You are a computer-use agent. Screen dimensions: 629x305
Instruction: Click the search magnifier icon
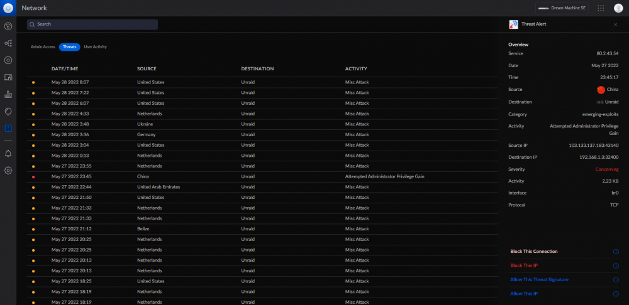coord(32,24)
